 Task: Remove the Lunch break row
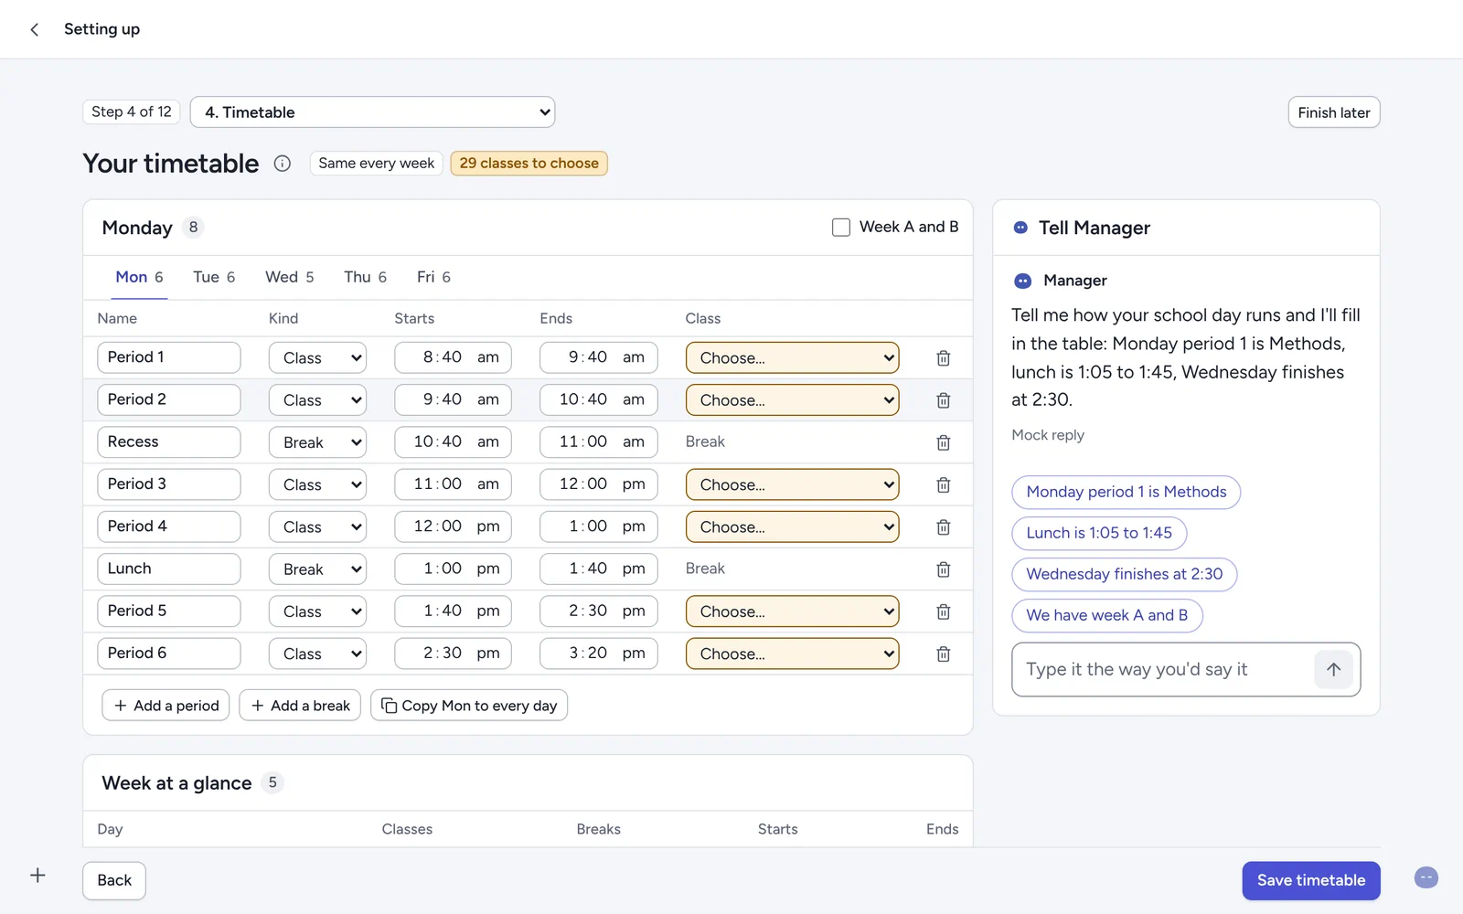(x=944, y=569)
